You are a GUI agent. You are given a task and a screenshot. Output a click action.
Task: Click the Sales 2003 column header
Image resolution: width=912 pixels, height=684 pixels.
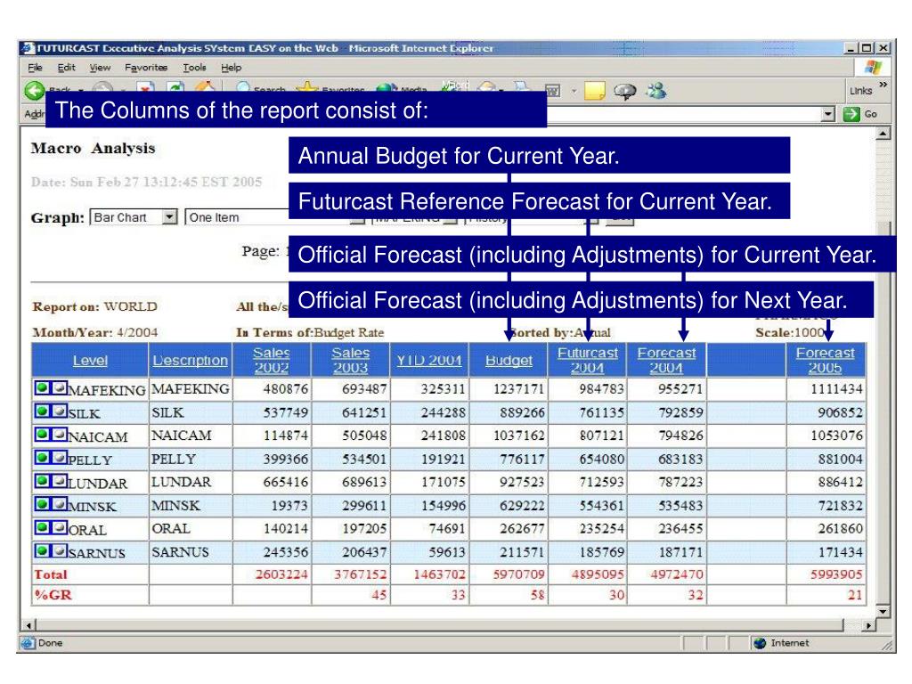pyautogui.click(x=351, y=360)
